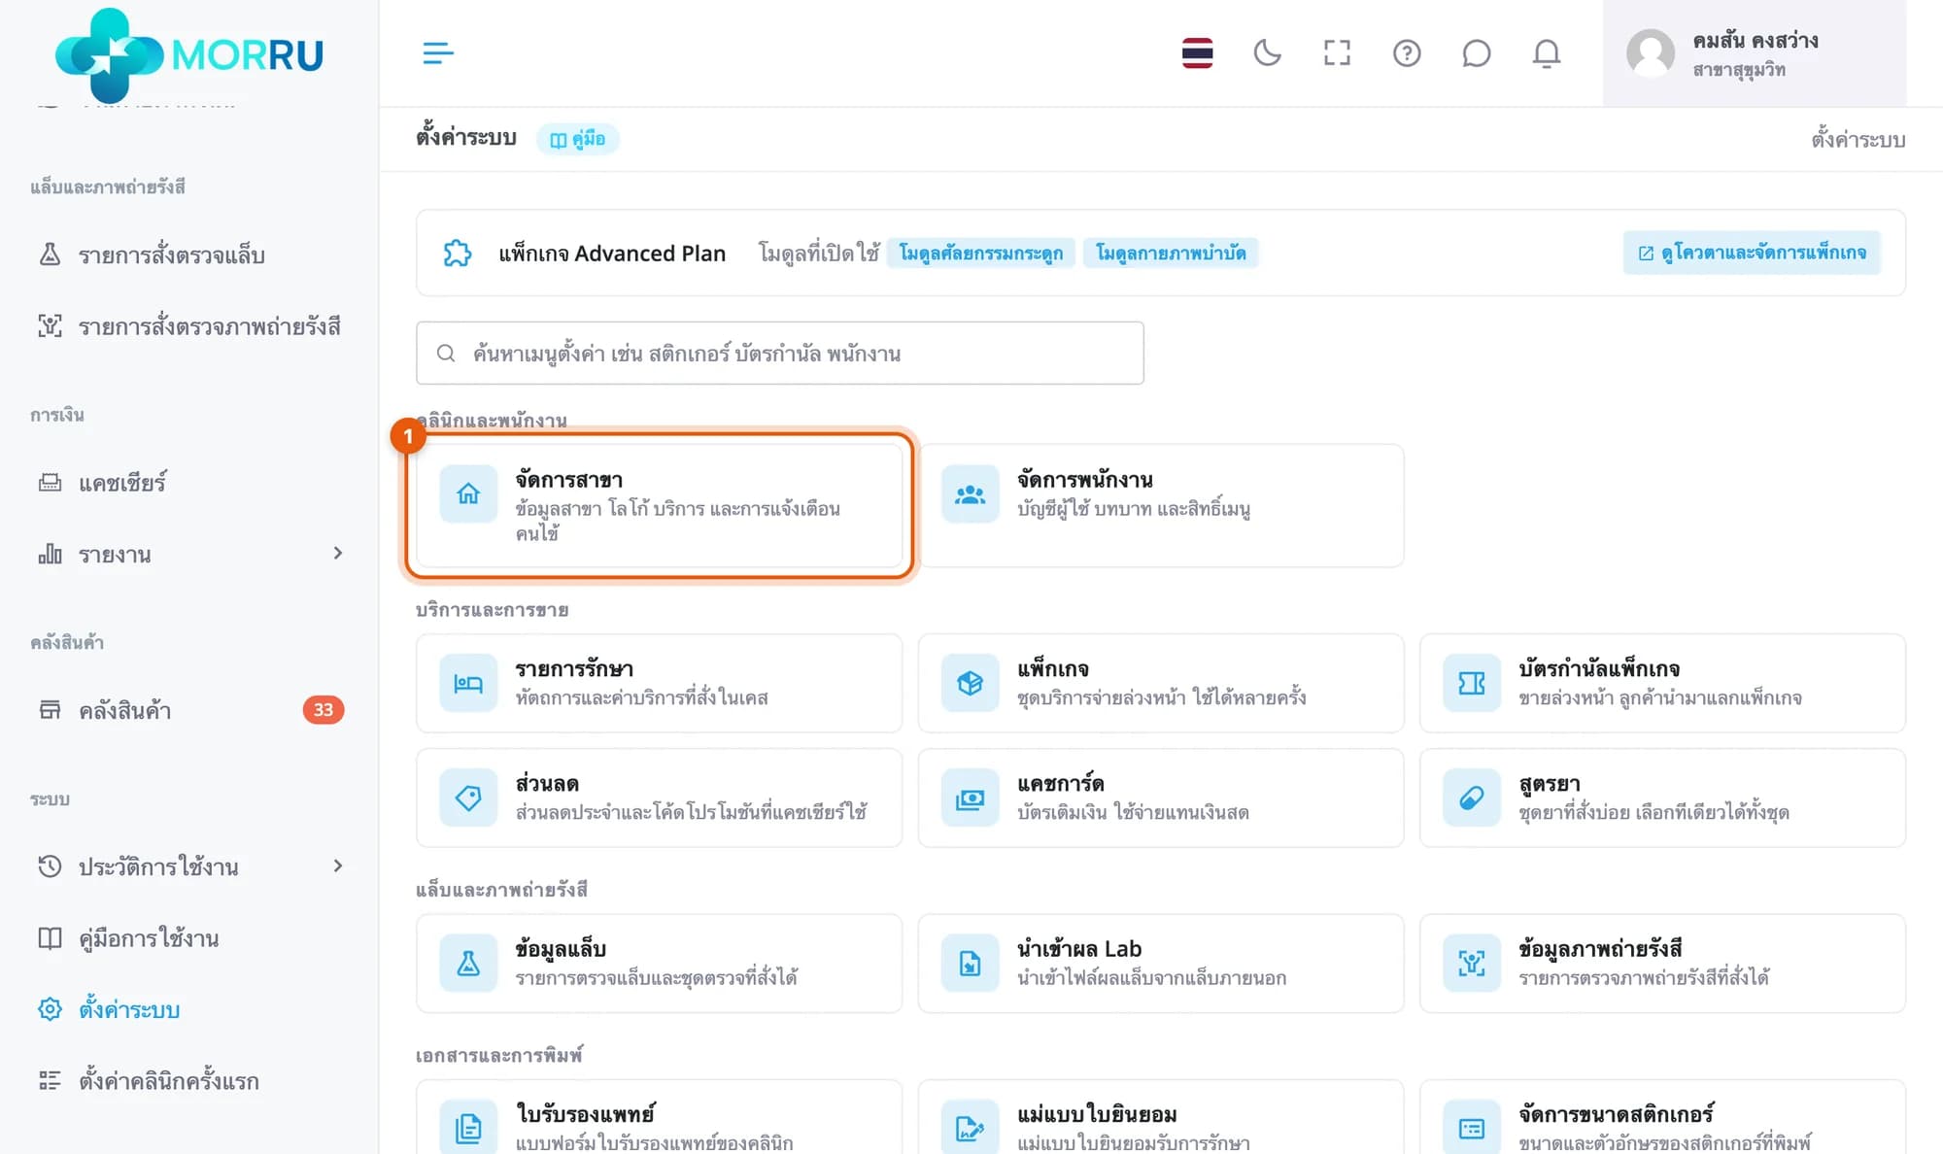Open the สูตรยา pill icon card
Image resolution: width=1943 pixels, height=1154 pixels.
[1662, 798]
